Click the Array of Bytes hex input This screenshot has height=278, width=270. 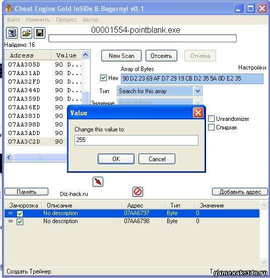point(192,79)
